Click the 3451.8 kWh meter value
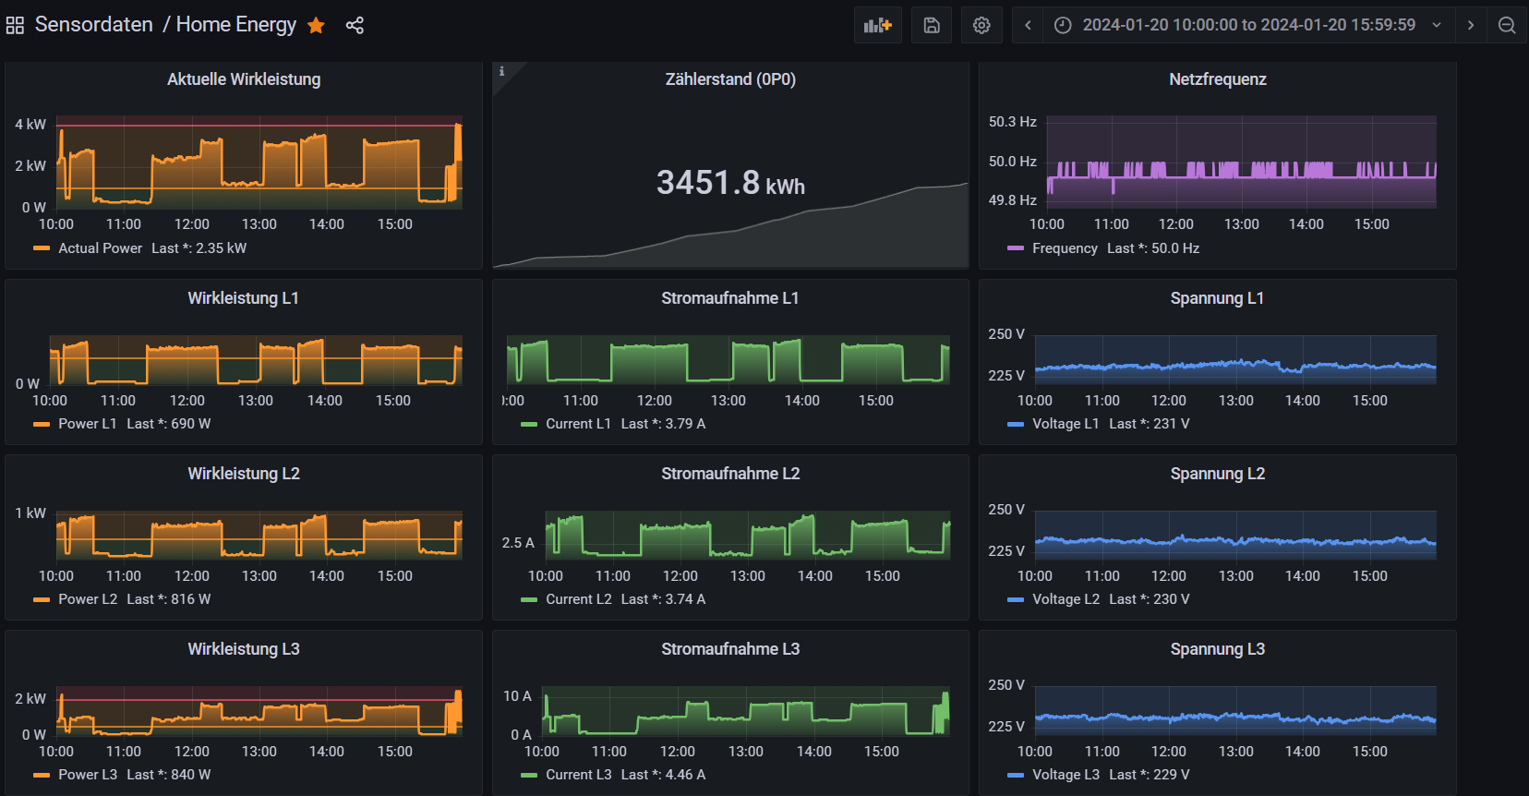This screenshot has width=1529, height=796. point(730,183)
